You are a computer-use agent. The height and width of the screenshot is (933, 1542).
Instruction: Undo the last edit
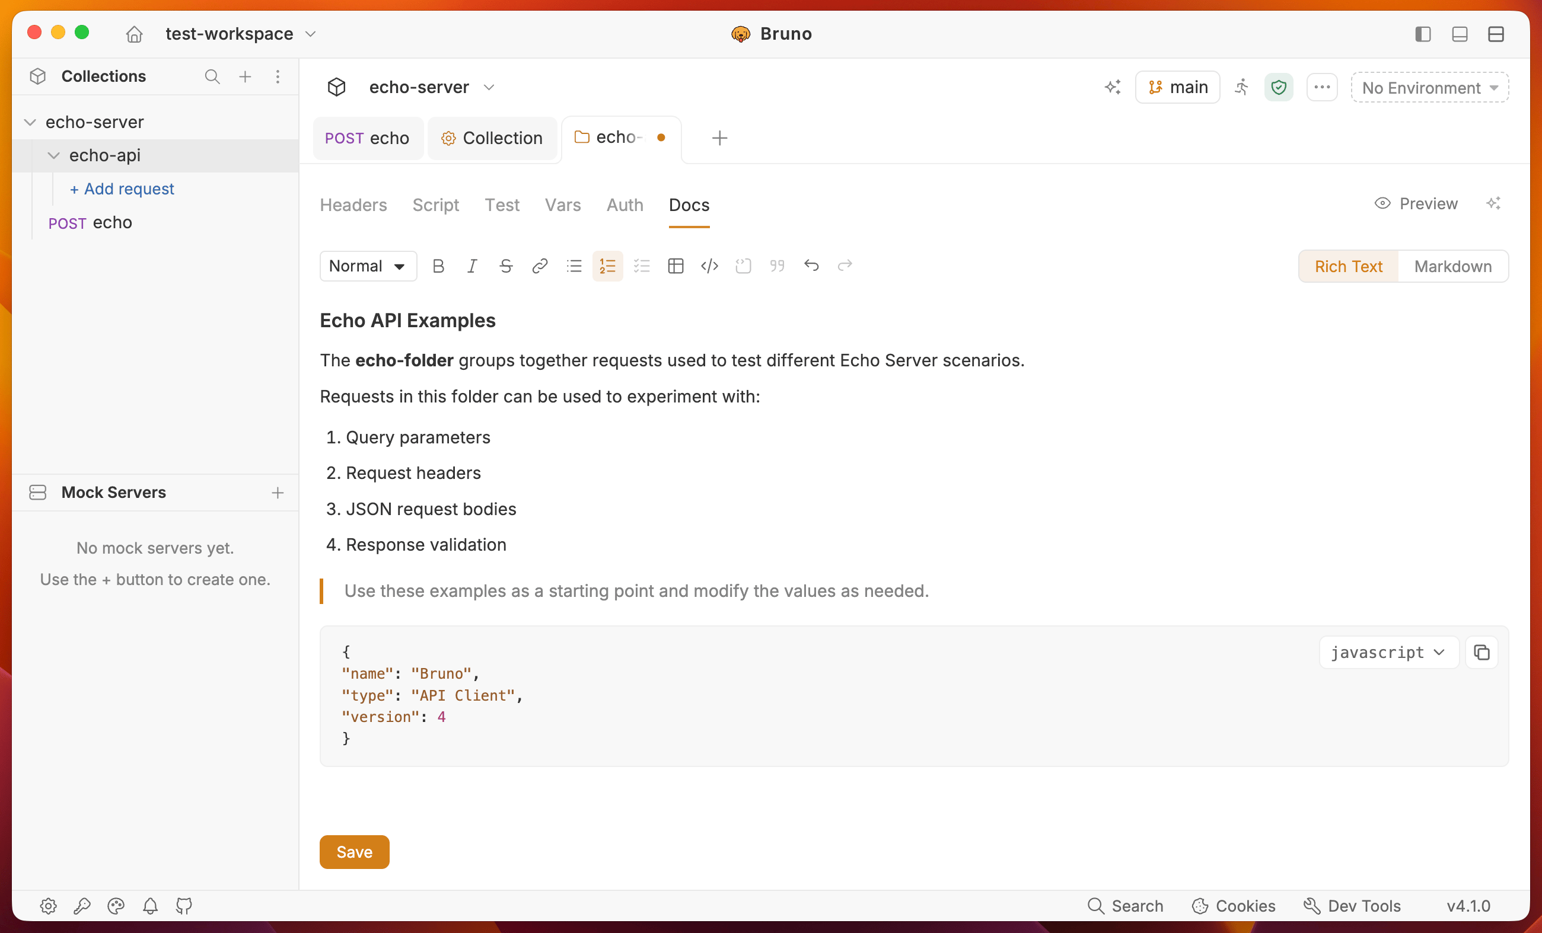811,266
